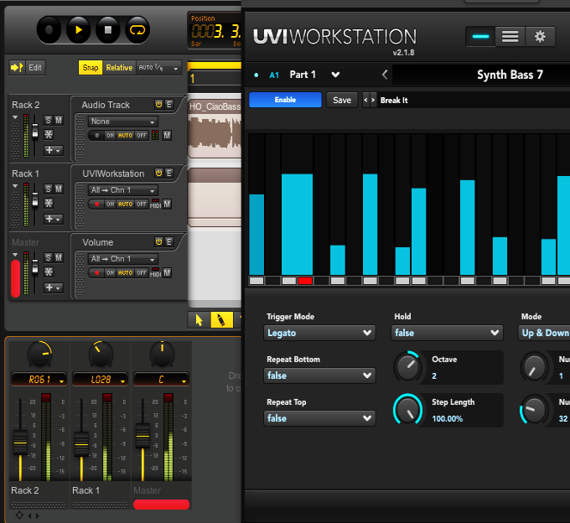Open the add (+) menu on Rack 2
Screen dimensions: 570x523
pos(53,150)
